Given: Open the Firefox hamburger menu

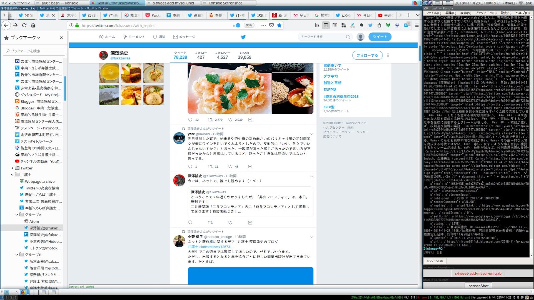Looking at the screenshot, I should pyautogui.click(x=417, y=25).
